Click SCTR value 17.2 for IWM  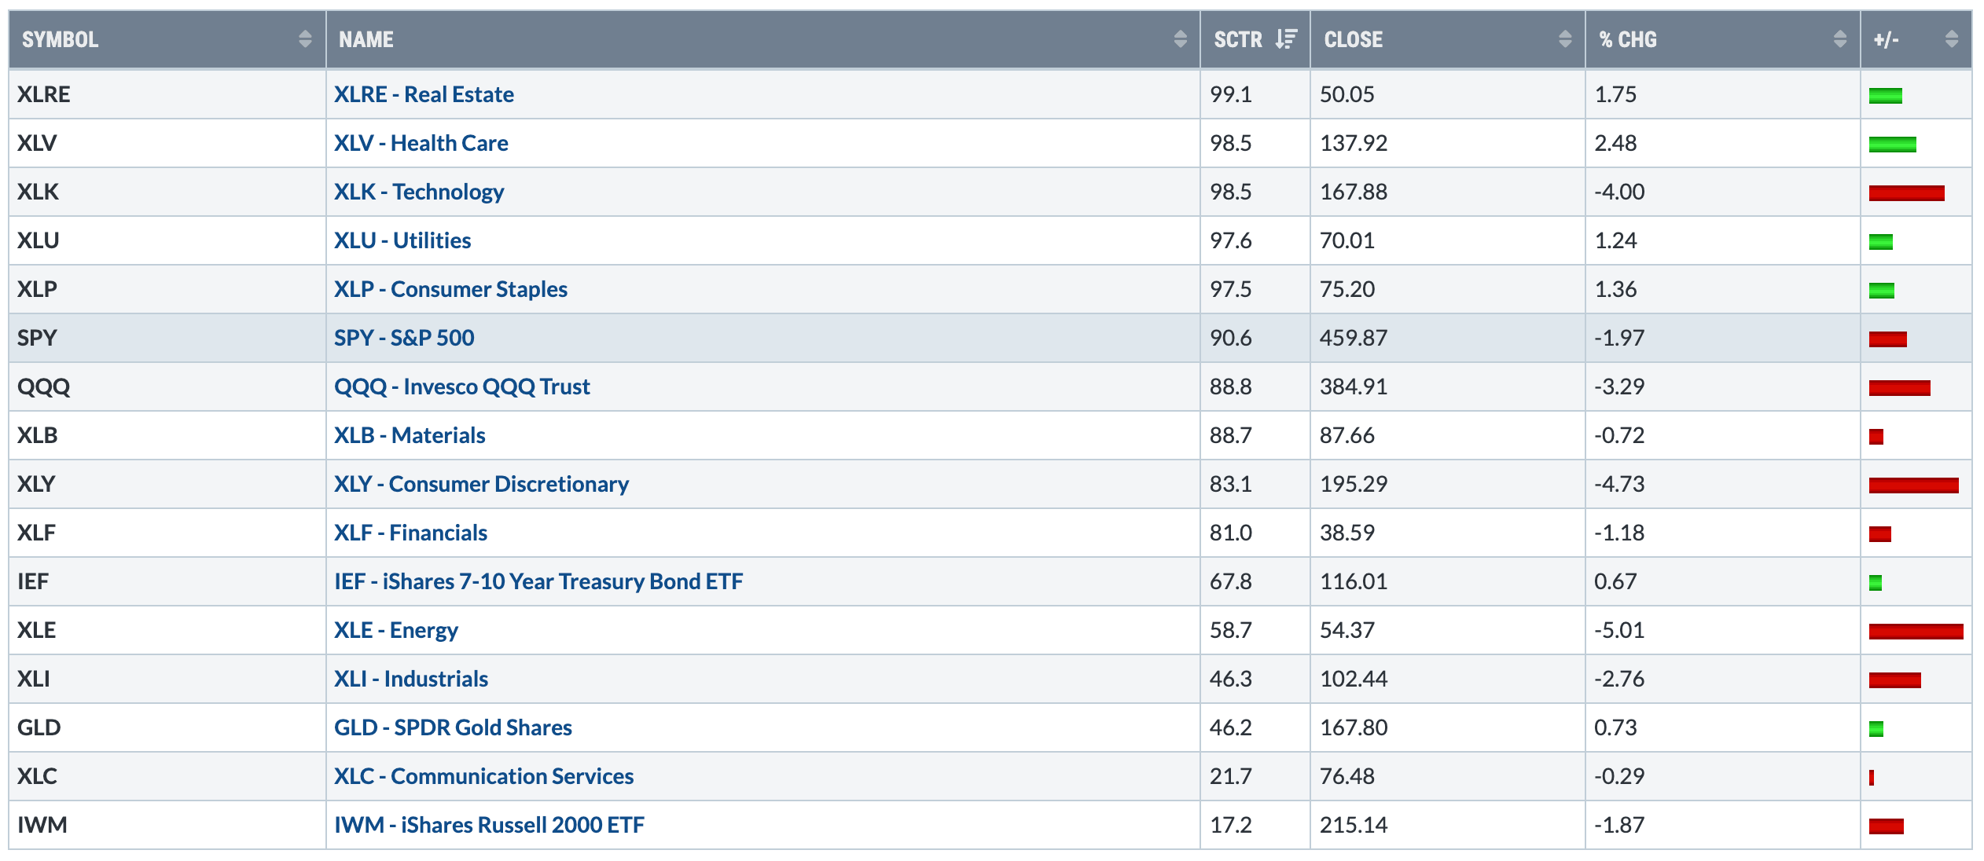pos(1230,825)
